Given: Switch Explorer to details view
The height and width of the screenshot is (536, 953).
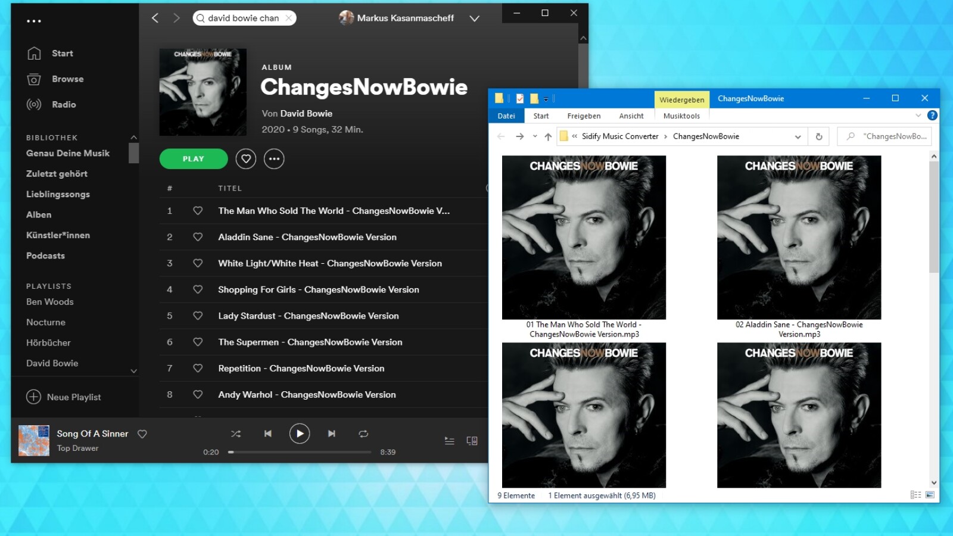Looking at the screenshot, I should [x=915, y=496].
